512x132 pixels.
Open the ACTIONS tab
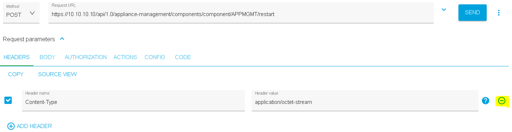pos(125,57)
